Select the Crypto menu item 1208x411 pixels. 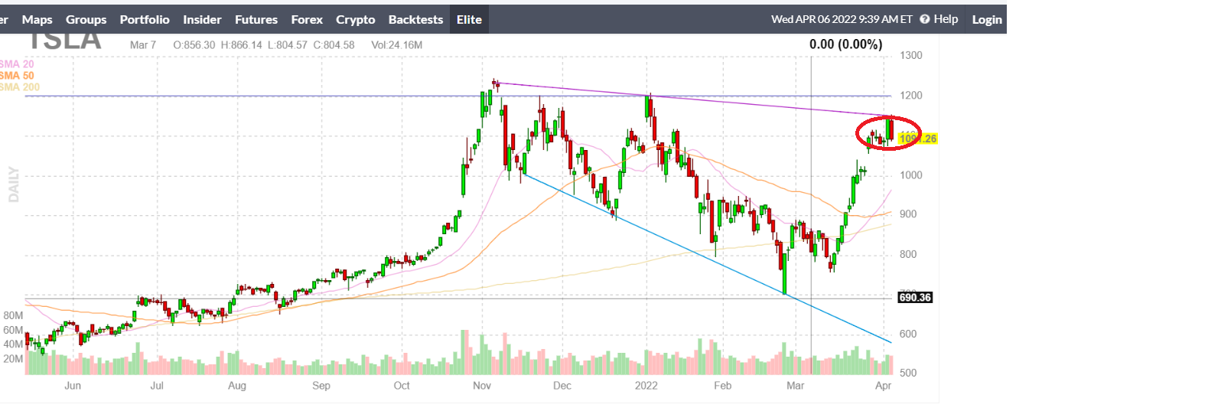356,20
